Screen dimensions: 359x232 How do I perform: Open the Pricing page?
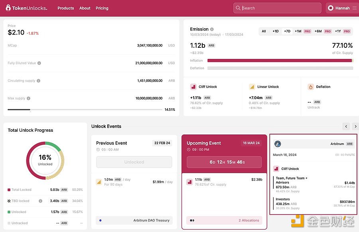[x=102, y=8]
